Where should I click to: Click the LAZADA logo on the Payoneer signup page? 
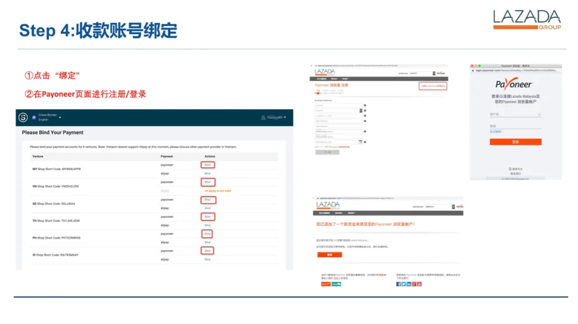point(324,72)
